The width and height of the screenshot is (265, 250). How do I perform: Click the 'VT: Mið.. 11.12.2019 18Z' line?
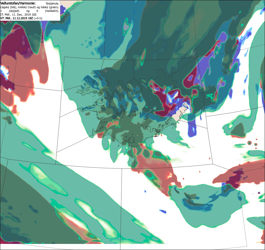[21, 18]
